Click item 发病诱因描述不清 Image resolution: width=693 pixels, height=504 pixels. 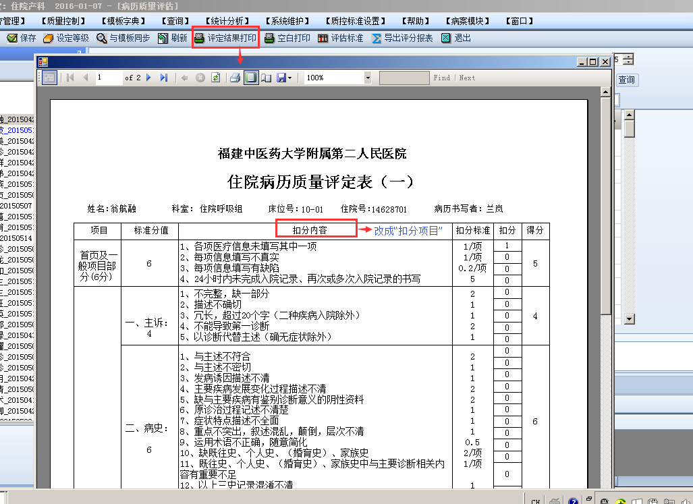[x=224, y=378]
